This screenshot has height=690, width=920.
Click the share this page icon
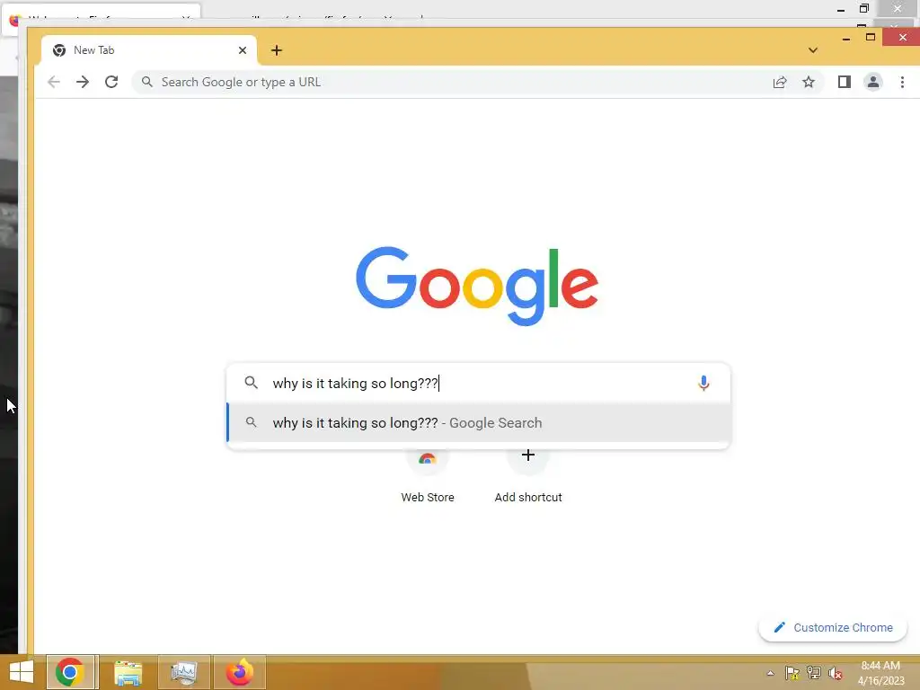(x=780, y=82)
